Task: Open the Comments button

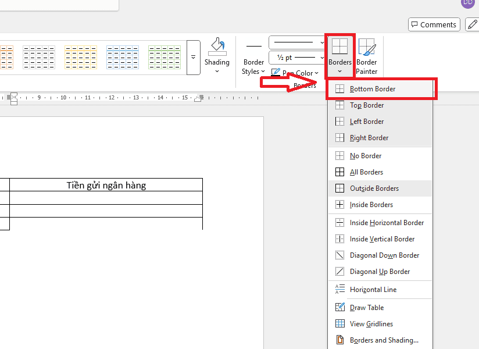Action: coord(434,24)
